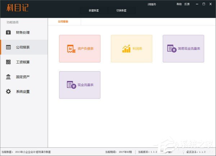The height and width of the screenshot is (156, 216).
Task: Click the 功能选项 heading
Action: tap(13, 22)
